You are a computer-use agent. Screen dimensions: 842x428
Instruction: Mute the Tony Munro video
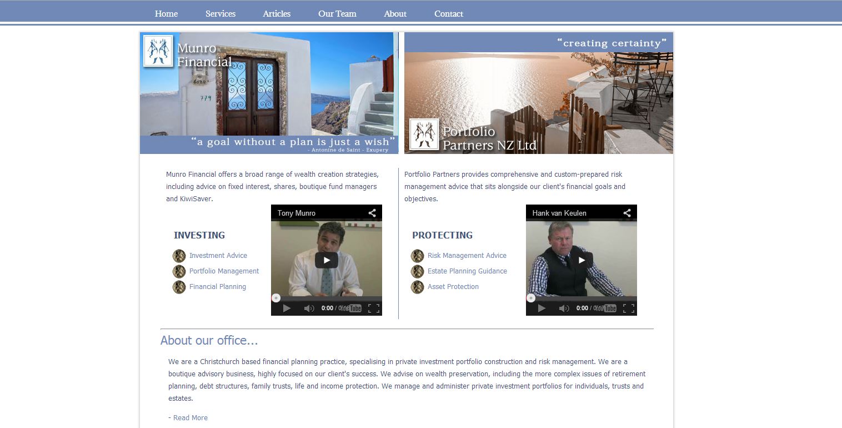click(309, 308)
